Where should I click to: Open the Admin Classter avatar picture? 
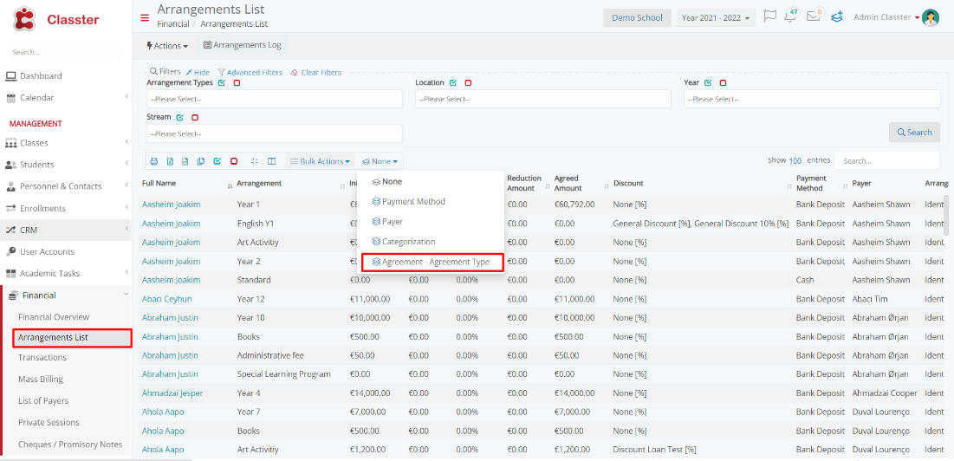click(931, 17)
